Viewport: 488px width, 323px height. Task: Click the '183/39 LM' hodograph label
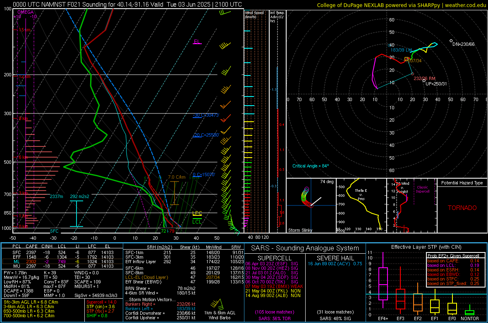pyautogui.click(x=401, y=50)
